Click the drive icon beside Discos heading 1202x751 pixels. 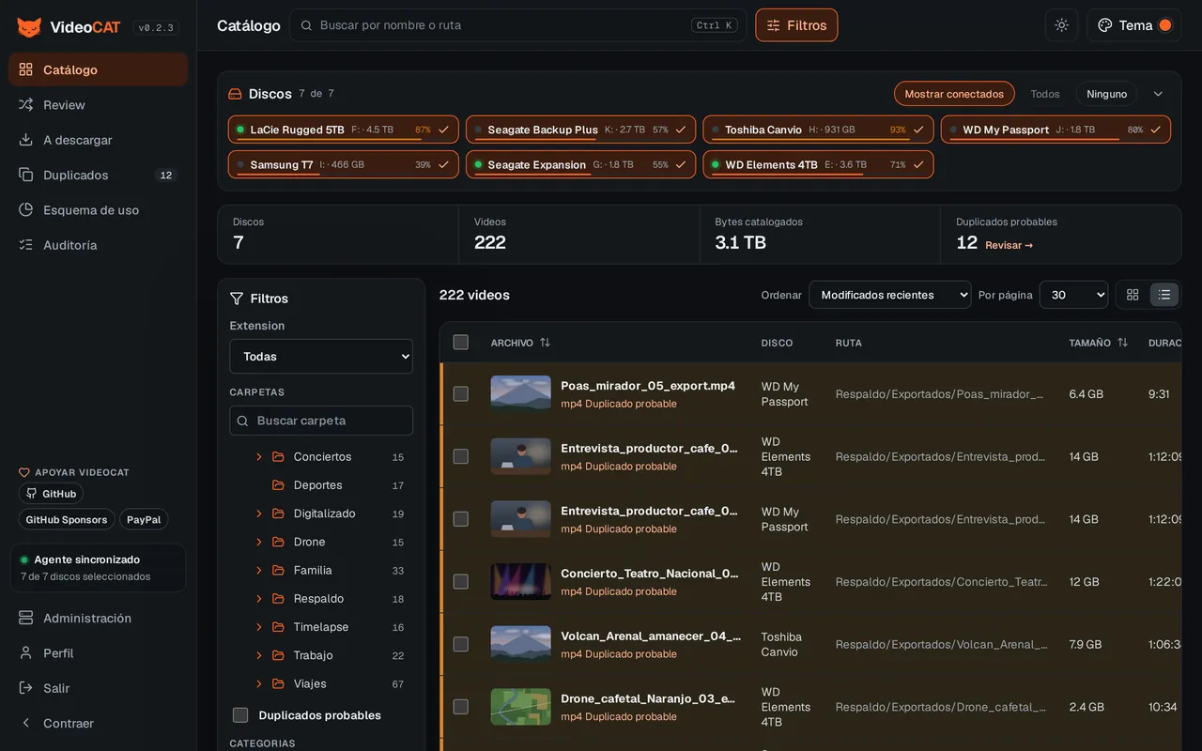coord(235,94)
